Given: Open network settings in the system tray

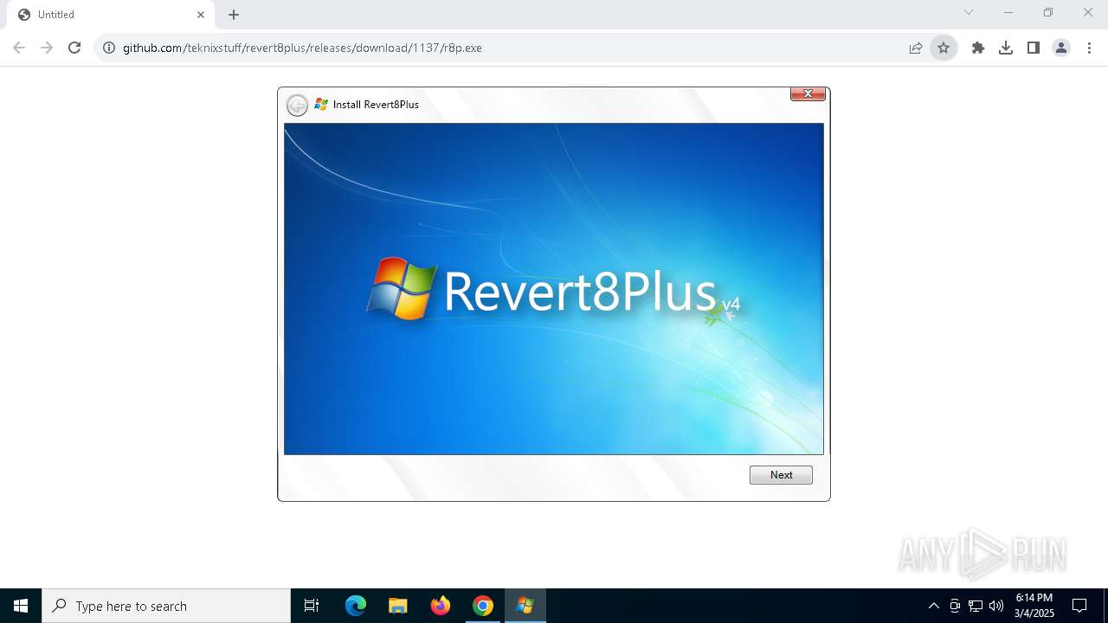Looking at the screenshot, I should click(x=976, y=606).
